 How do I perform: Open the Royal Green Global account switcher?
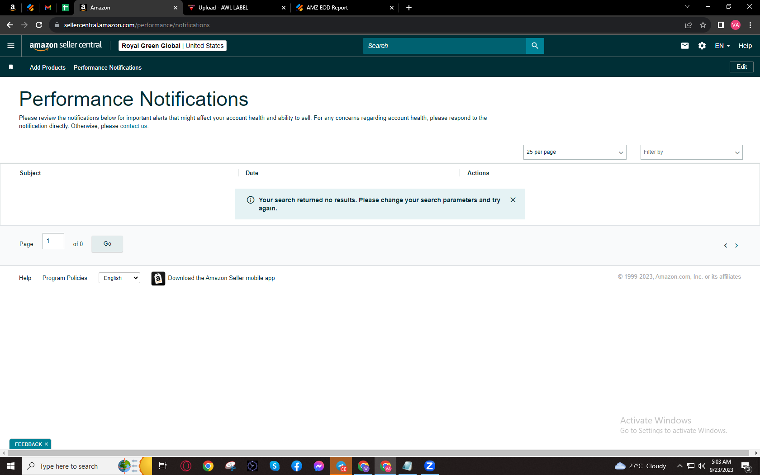(x=172, y=46)
